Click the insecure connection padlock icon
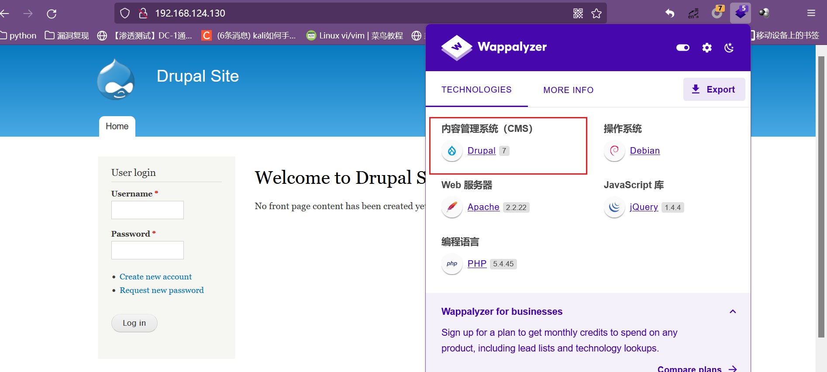Viewport: 827px width, 372px height. pos(143,13)
